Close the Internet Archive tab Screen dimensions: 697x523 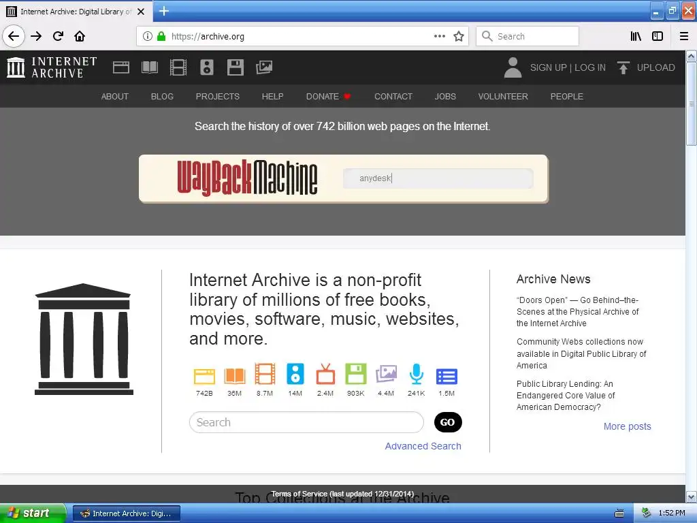coord(141,12)
